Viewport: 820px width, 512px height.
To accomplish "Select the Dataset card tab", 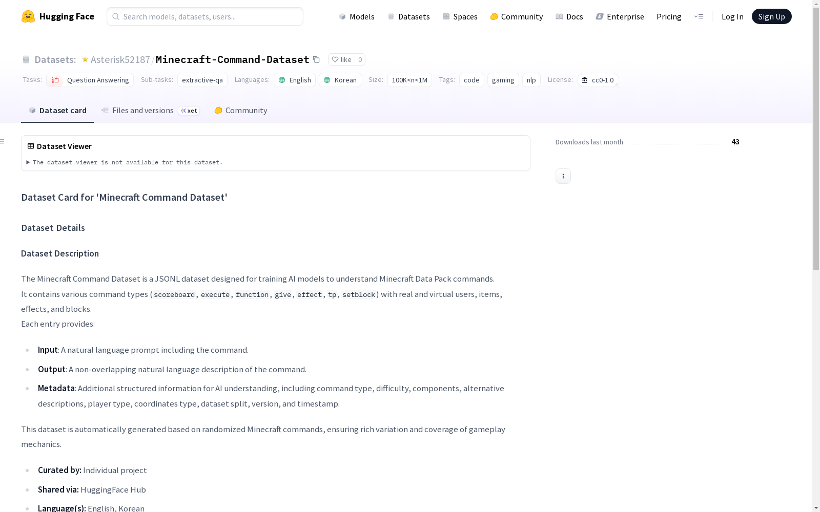I will coord(57,111).
